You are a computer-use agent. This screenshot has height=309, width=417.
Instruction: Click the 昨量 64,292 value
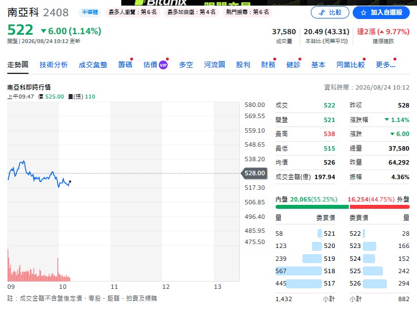(x=399, y=162)
